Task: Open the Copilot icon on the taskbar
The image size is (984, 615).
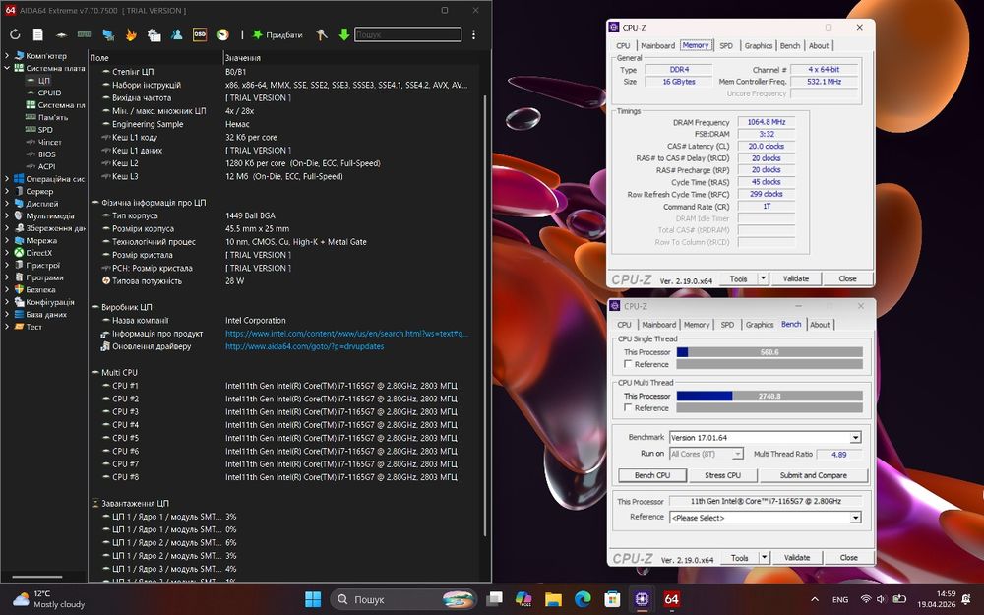Action: point(523,599)
